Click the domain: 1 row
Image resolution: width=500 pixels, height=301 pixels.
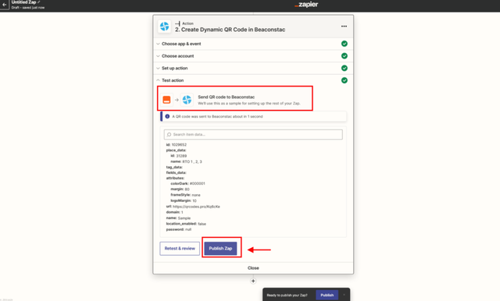point(175,212)
